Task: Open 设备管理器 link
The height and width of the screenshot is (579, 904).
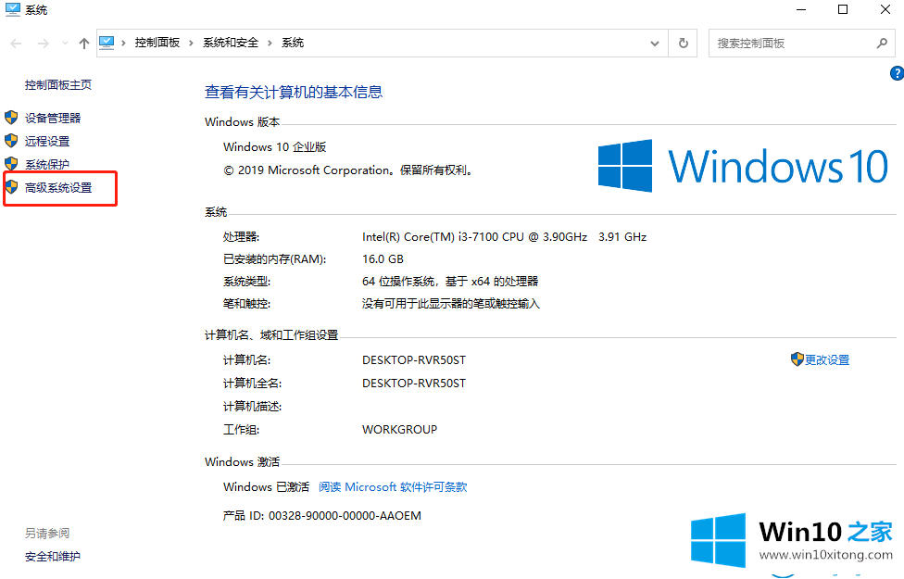Action: pos(53,119)
